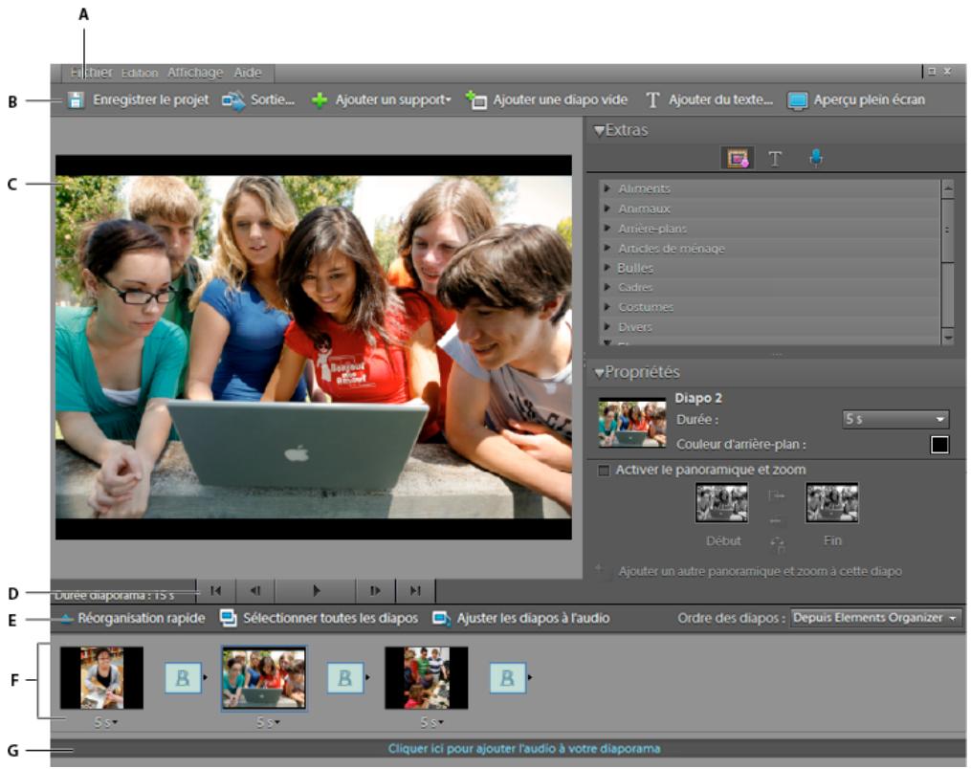
Task: Select first slide thumbnail in storyboard
Action: click(101, 678)
